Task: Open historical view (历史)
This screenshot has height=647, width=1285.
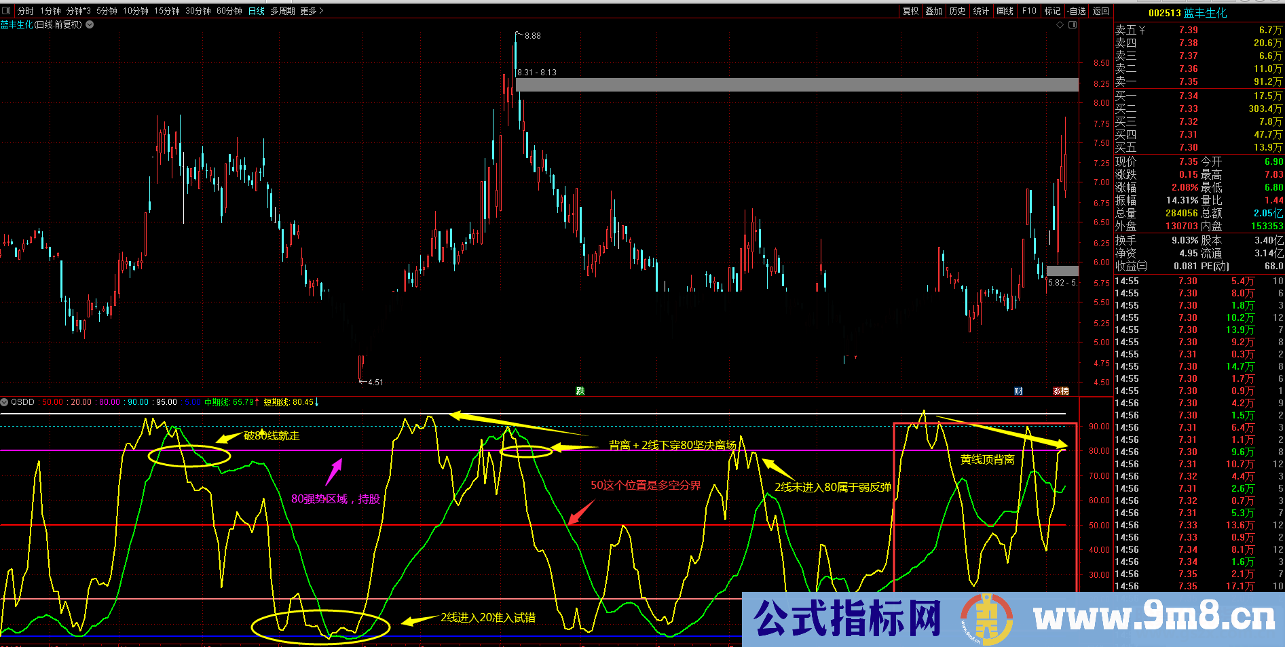Action: click(x=958, y=11)
